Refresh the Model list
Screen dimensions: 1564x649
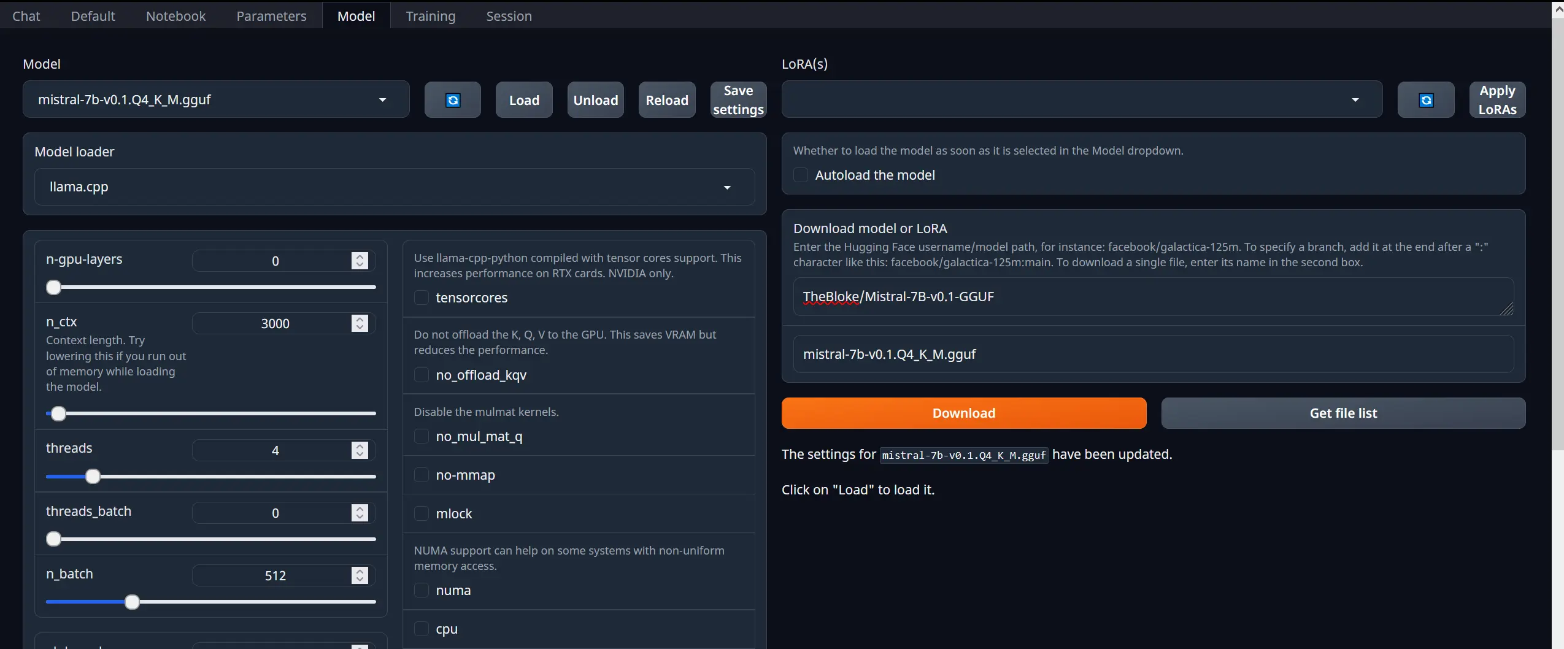click(452, 100)
